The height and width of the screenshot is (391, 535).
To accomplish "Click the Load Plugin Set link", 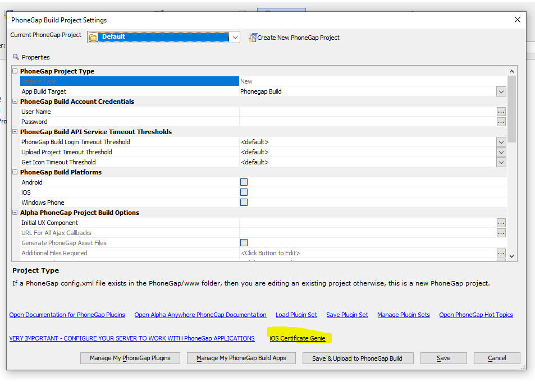I will pos(296,315).
